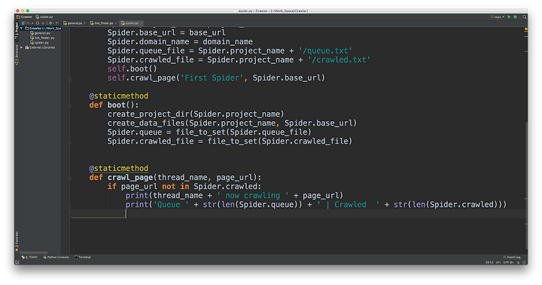Viewport: 542px width, 285px height.
Task: Open the Terminal tool window
Action: pos(82,257)
